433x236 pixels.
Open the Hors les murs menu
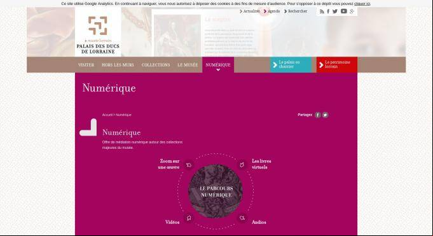[x=118, y=65]
